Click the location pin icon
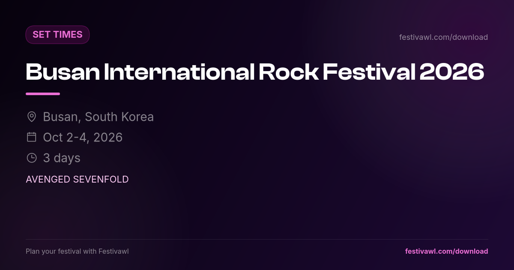 (x=31, y=117)
